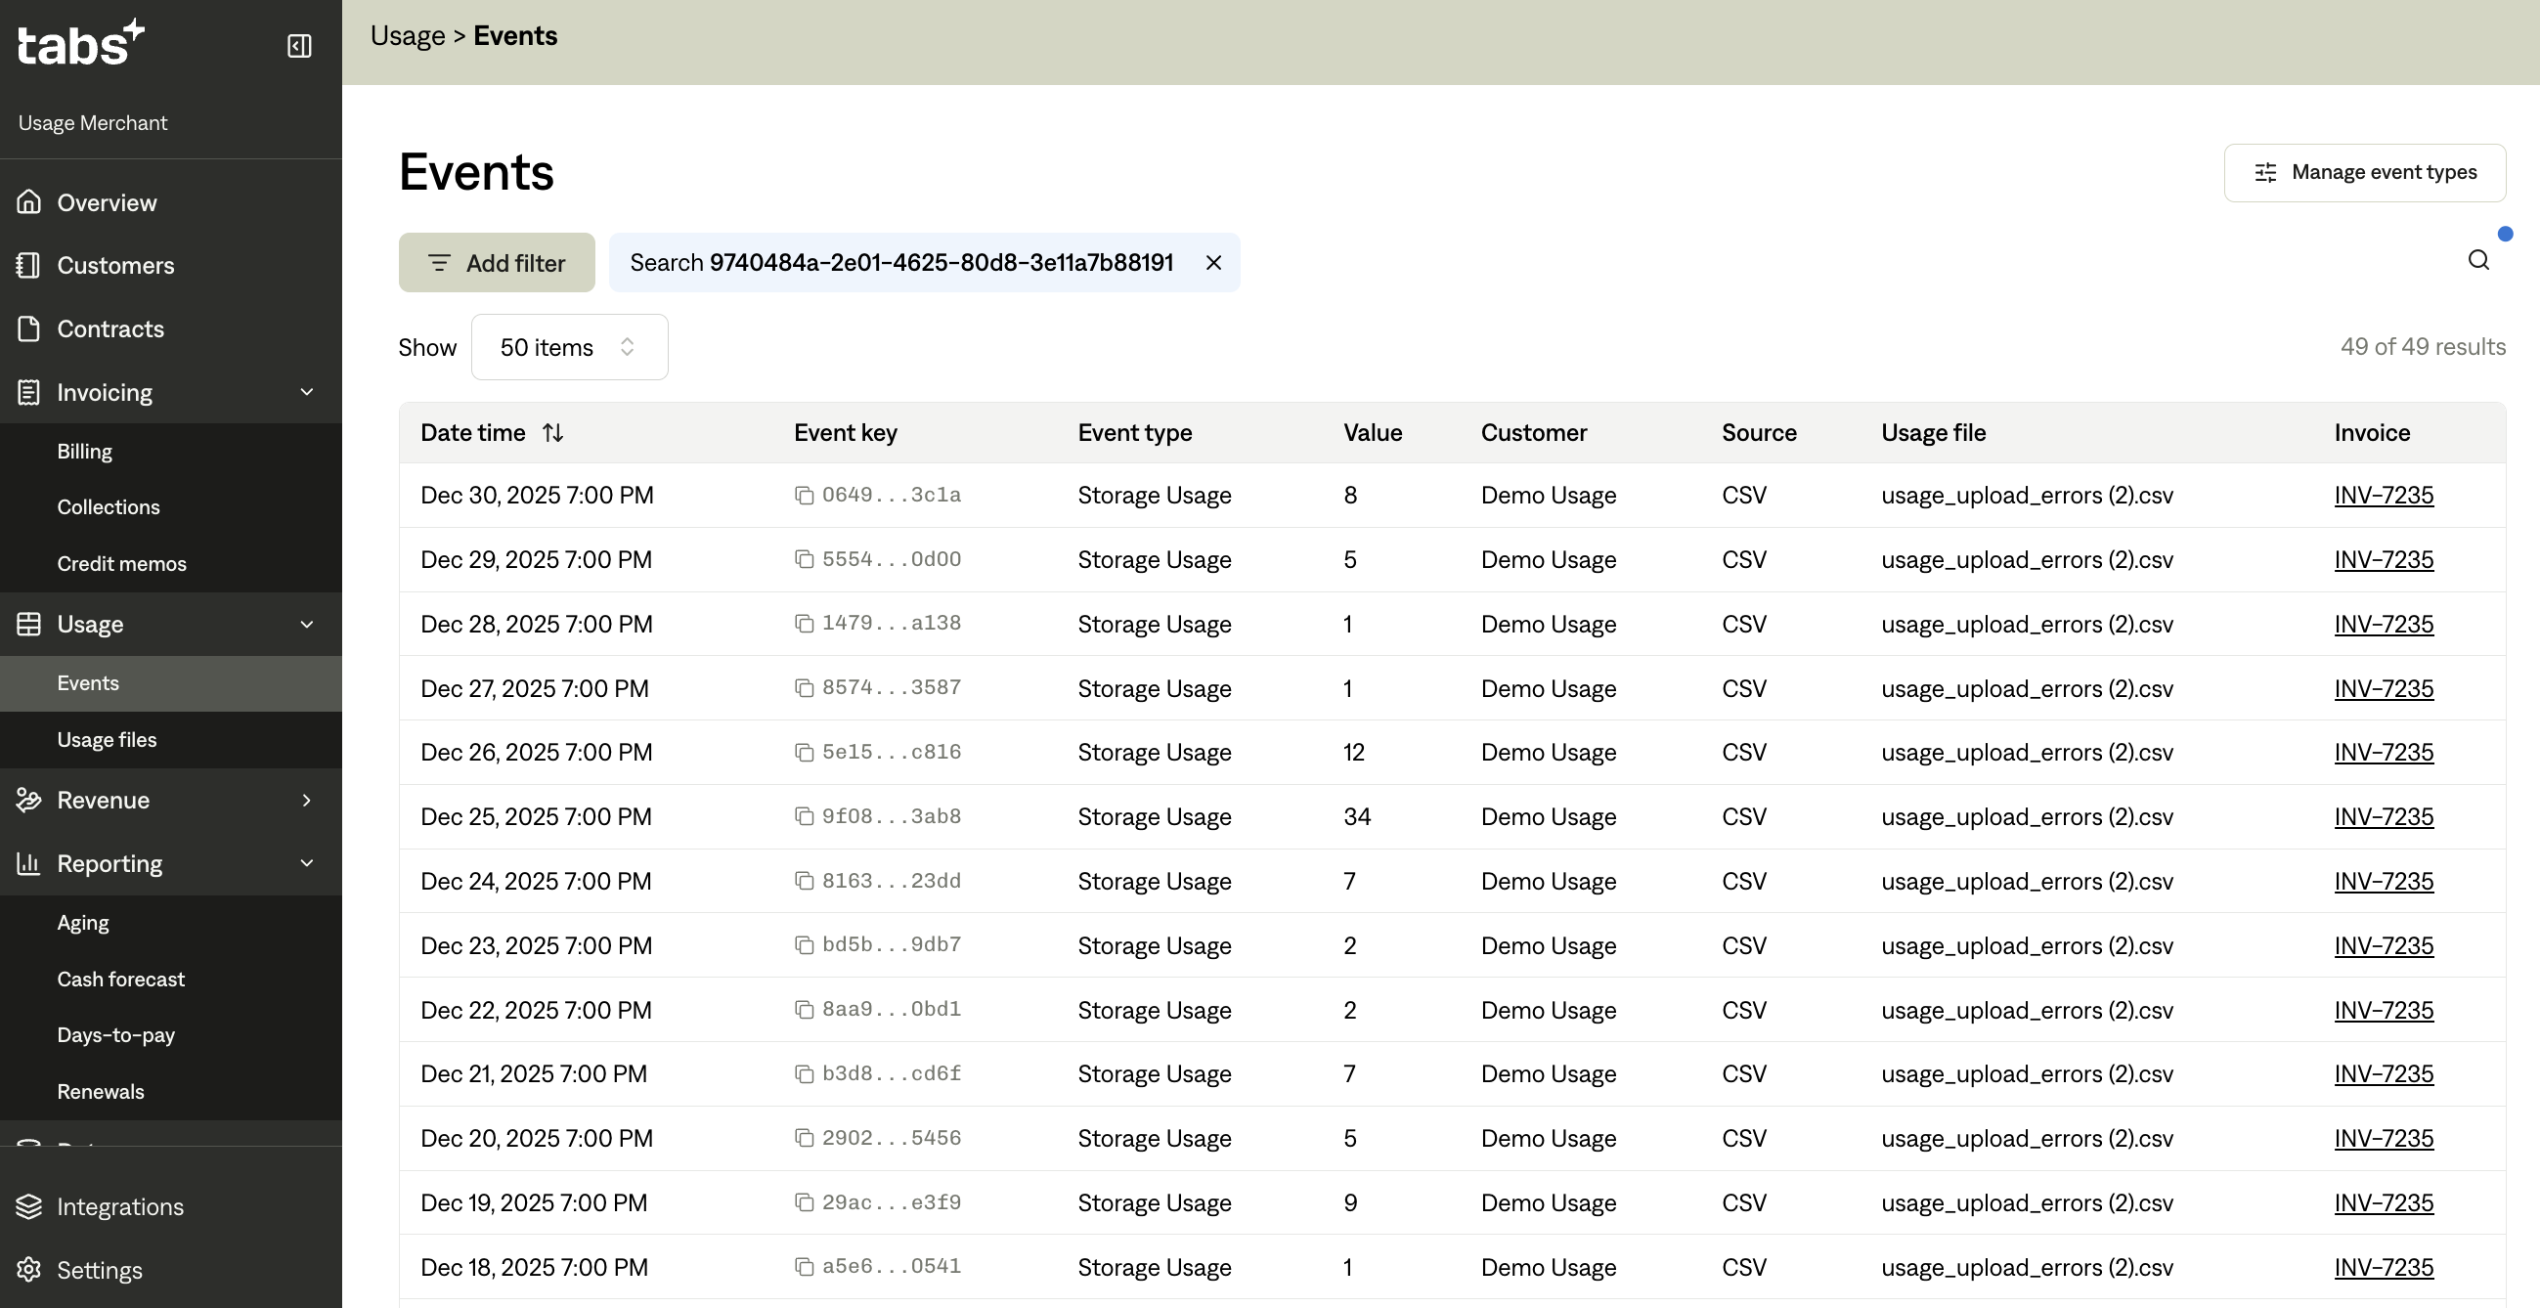Click the Integrations layers icon
The height and width of the screenshot is (1308, 2540).
point(29,1206)
